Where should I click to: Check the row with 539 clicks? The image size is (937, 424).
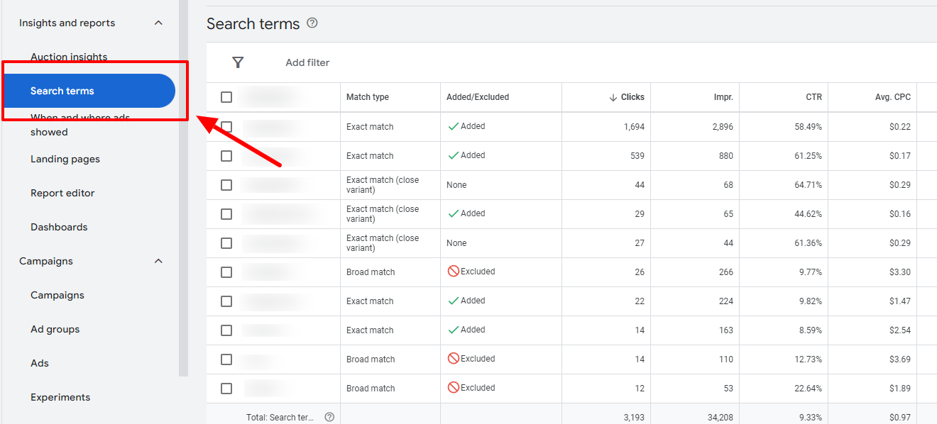226,156
